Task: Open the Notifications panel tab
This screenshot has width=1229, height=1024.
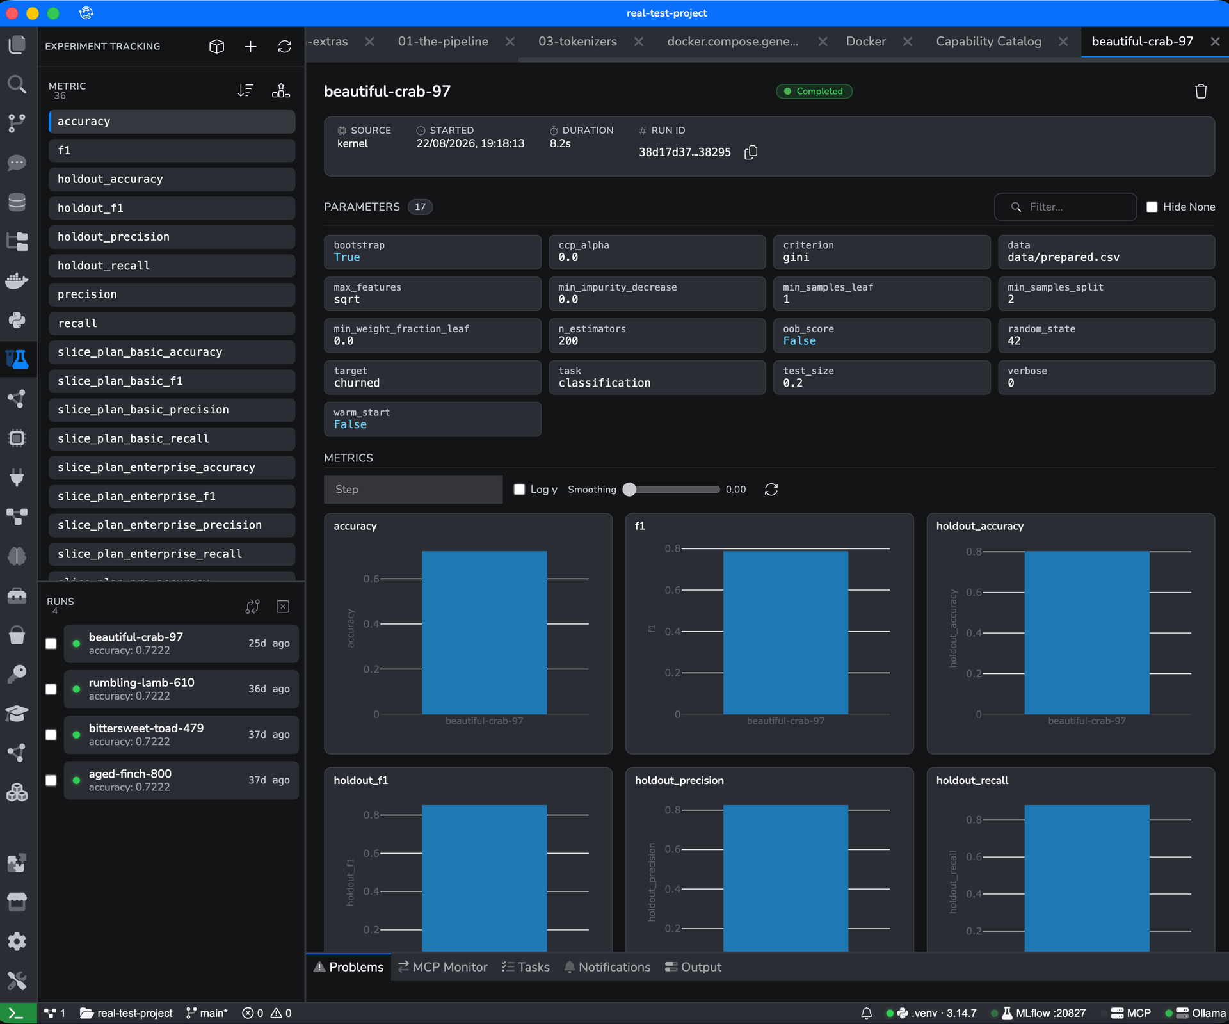Action: tap(607, 967)
